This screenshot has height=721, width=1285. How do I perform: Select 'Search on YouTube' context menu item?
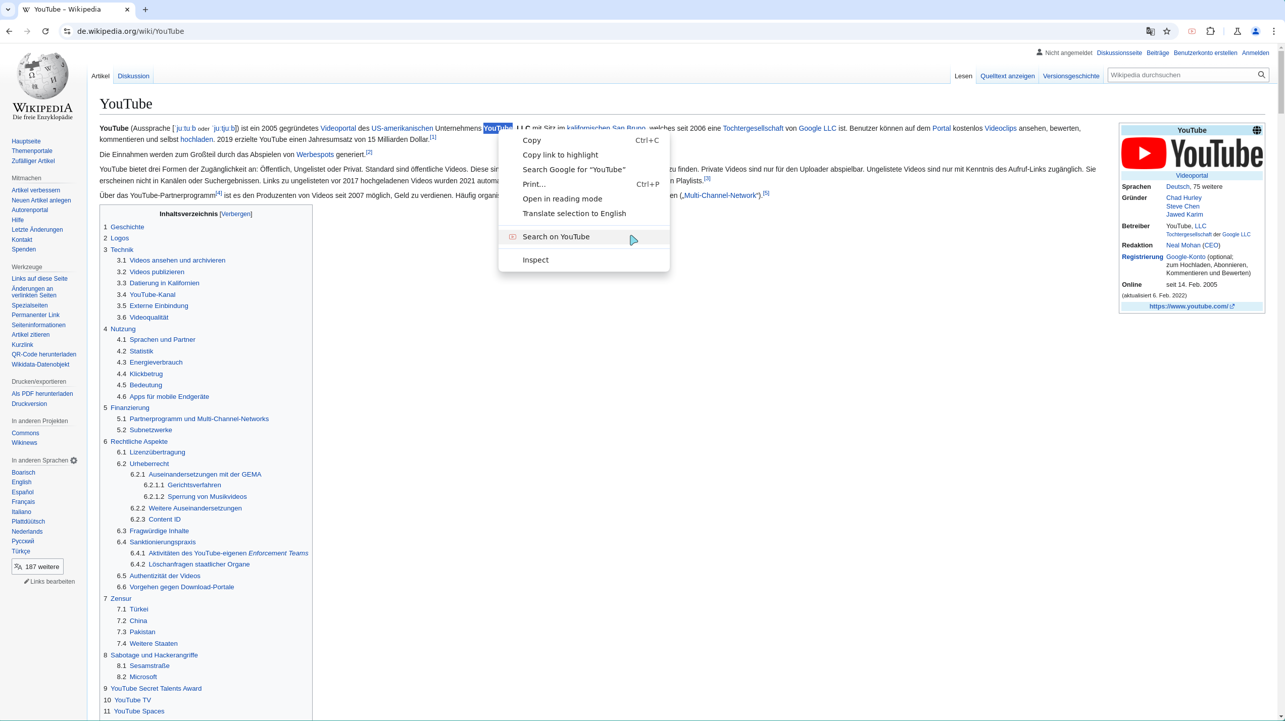pos(556,236)
